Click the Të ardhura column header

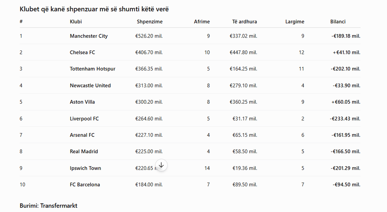coord(244,22)
